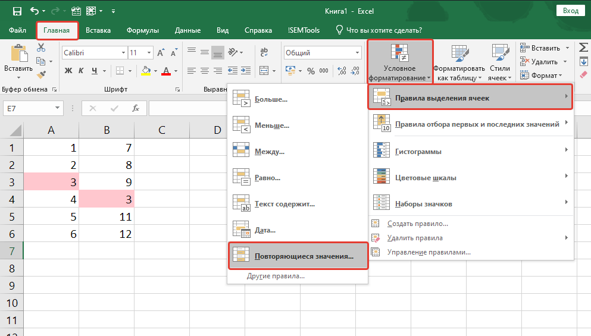Screen dimensions: 591x336
Task: Toggle top vertical alignment
Action: [x=192, y=52]
